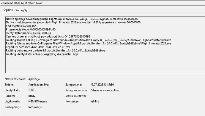Select the 'Zdarzenie 1000, Application Error' header
Screen dimensions: 205x116
click(x=21, y=3)
